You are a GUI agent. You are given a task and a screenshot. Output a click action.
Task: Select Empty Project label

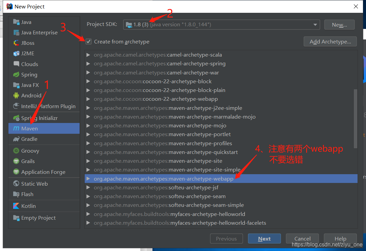[x=38, y=218]
